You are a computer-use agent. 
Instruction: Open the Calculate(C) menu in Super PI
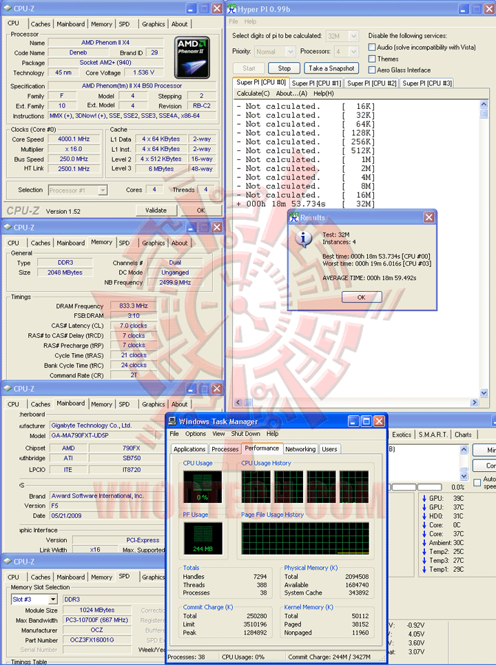pyautogui.click(x=253, y=93)
